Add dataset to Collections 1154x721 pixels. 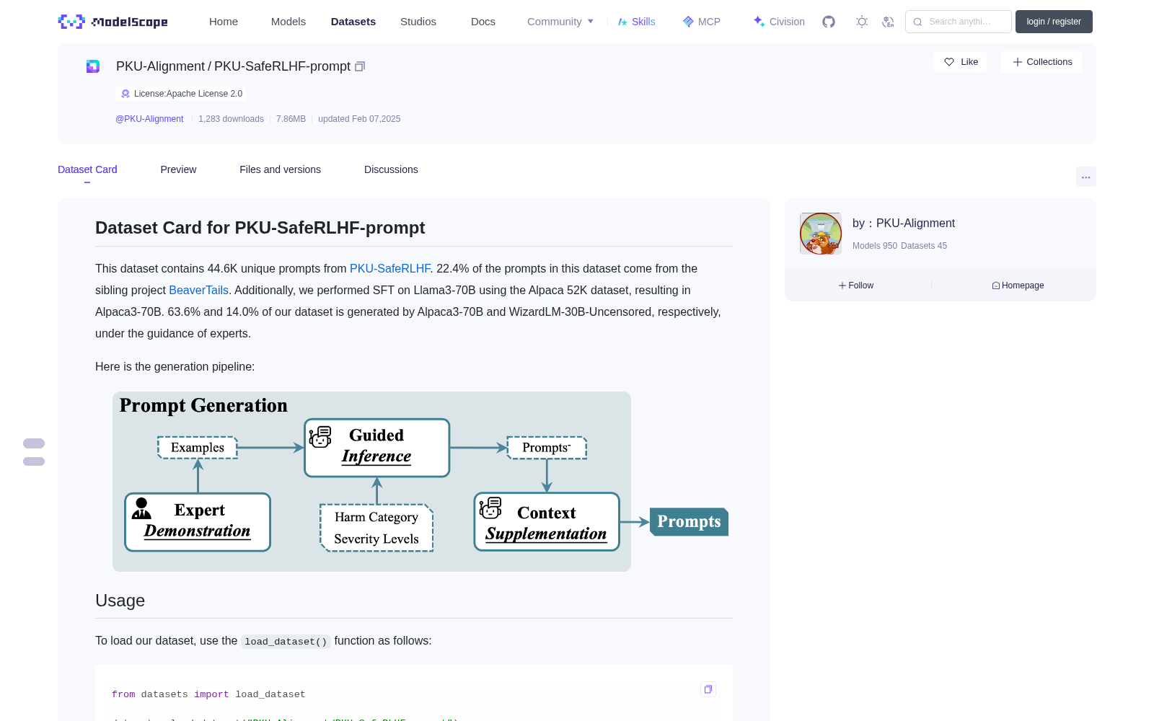point(1041,62)
